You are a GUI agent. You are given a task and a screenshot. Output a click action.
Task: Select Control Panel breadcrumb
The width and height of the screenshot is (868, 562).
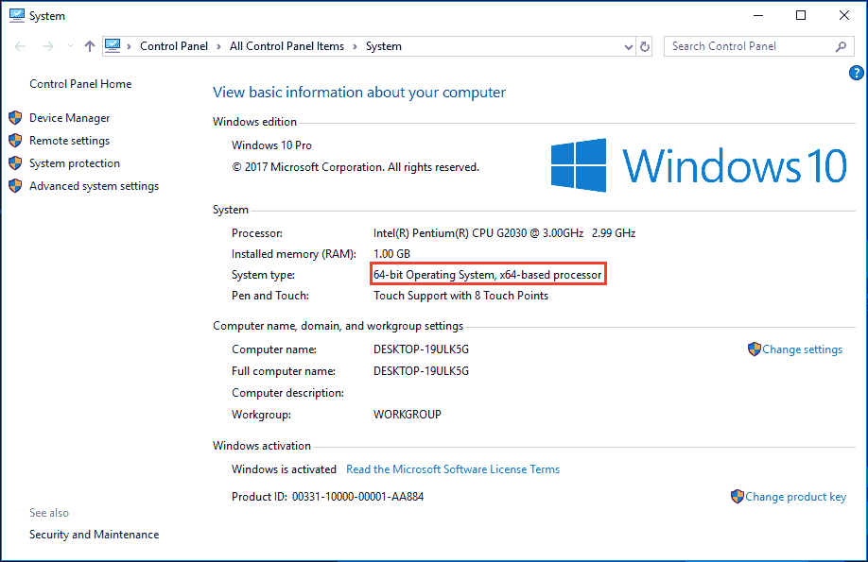[174, 46]
